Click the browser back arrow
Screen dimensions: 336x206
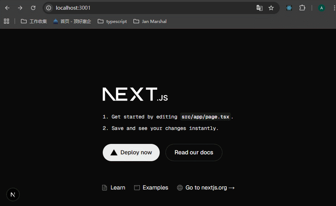click(7, 8)
